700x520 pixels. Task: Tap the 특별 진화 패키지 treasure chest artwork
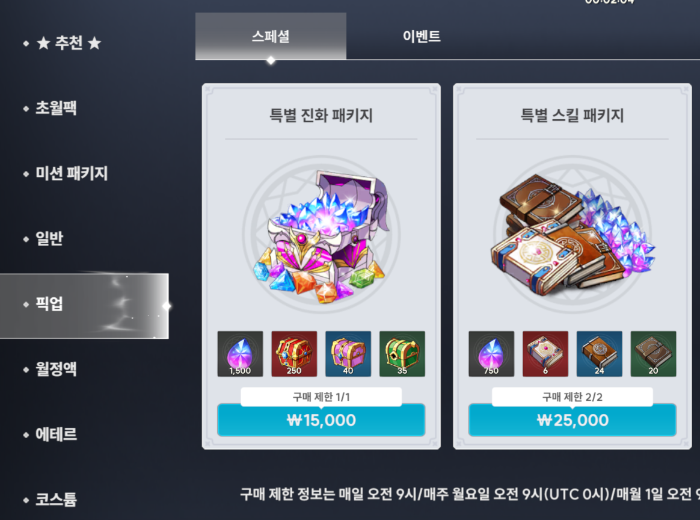321,235
